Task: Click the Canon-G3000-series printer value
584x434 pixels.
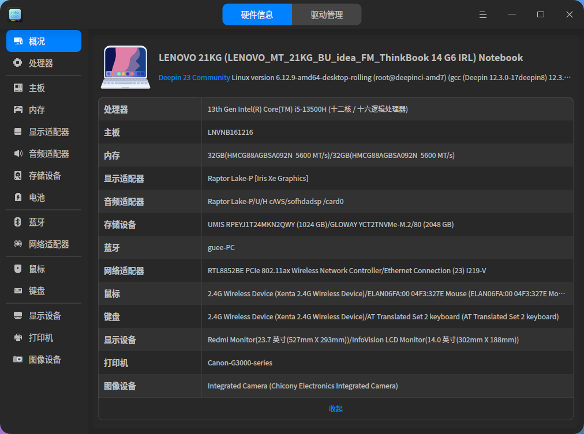Action: click(x=240, y=363)
